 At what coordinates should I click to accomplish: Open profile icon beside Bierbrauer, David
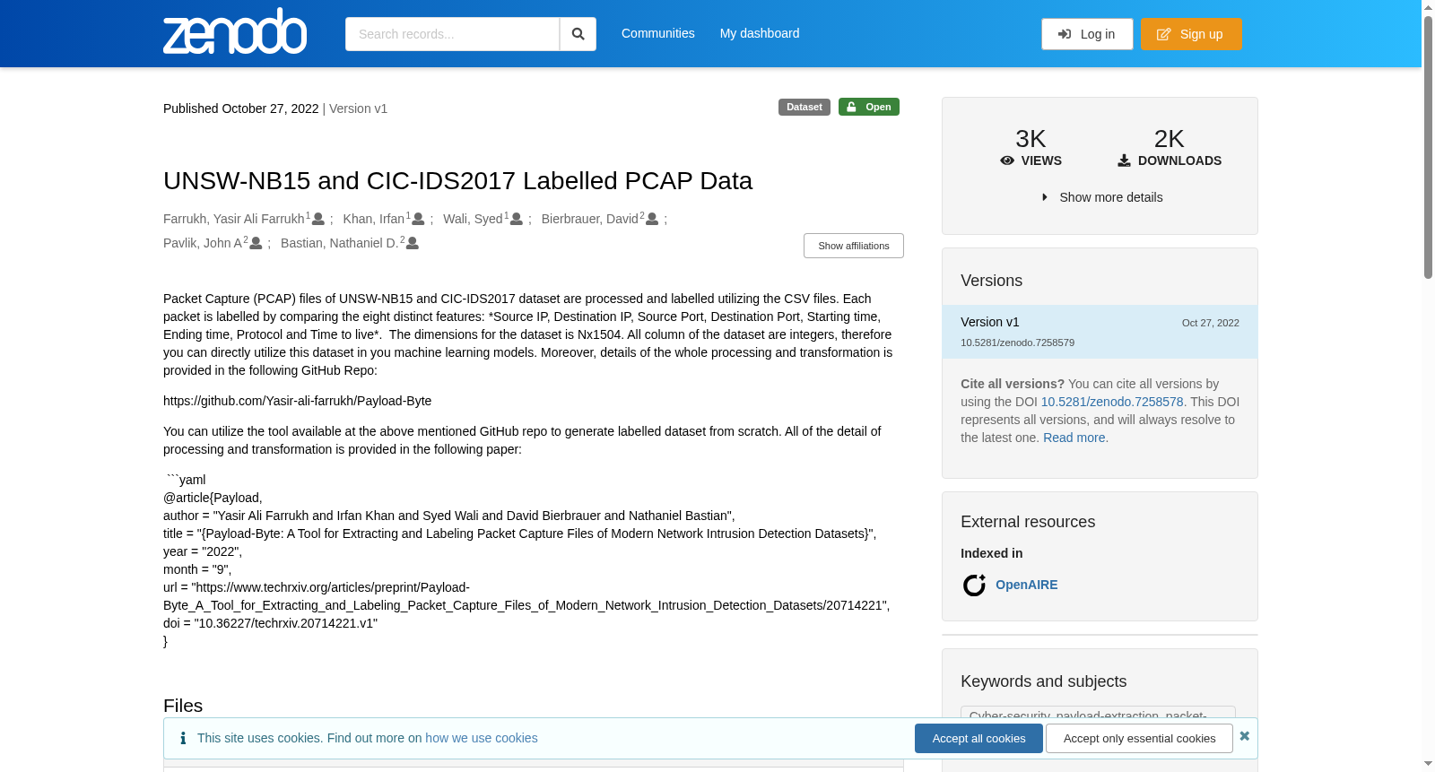[x=652, y=219]
